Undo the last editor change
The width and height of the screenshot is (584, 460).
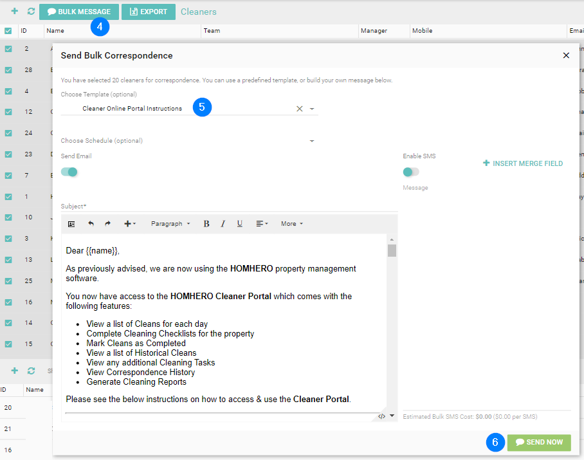[x=91, y=224]
